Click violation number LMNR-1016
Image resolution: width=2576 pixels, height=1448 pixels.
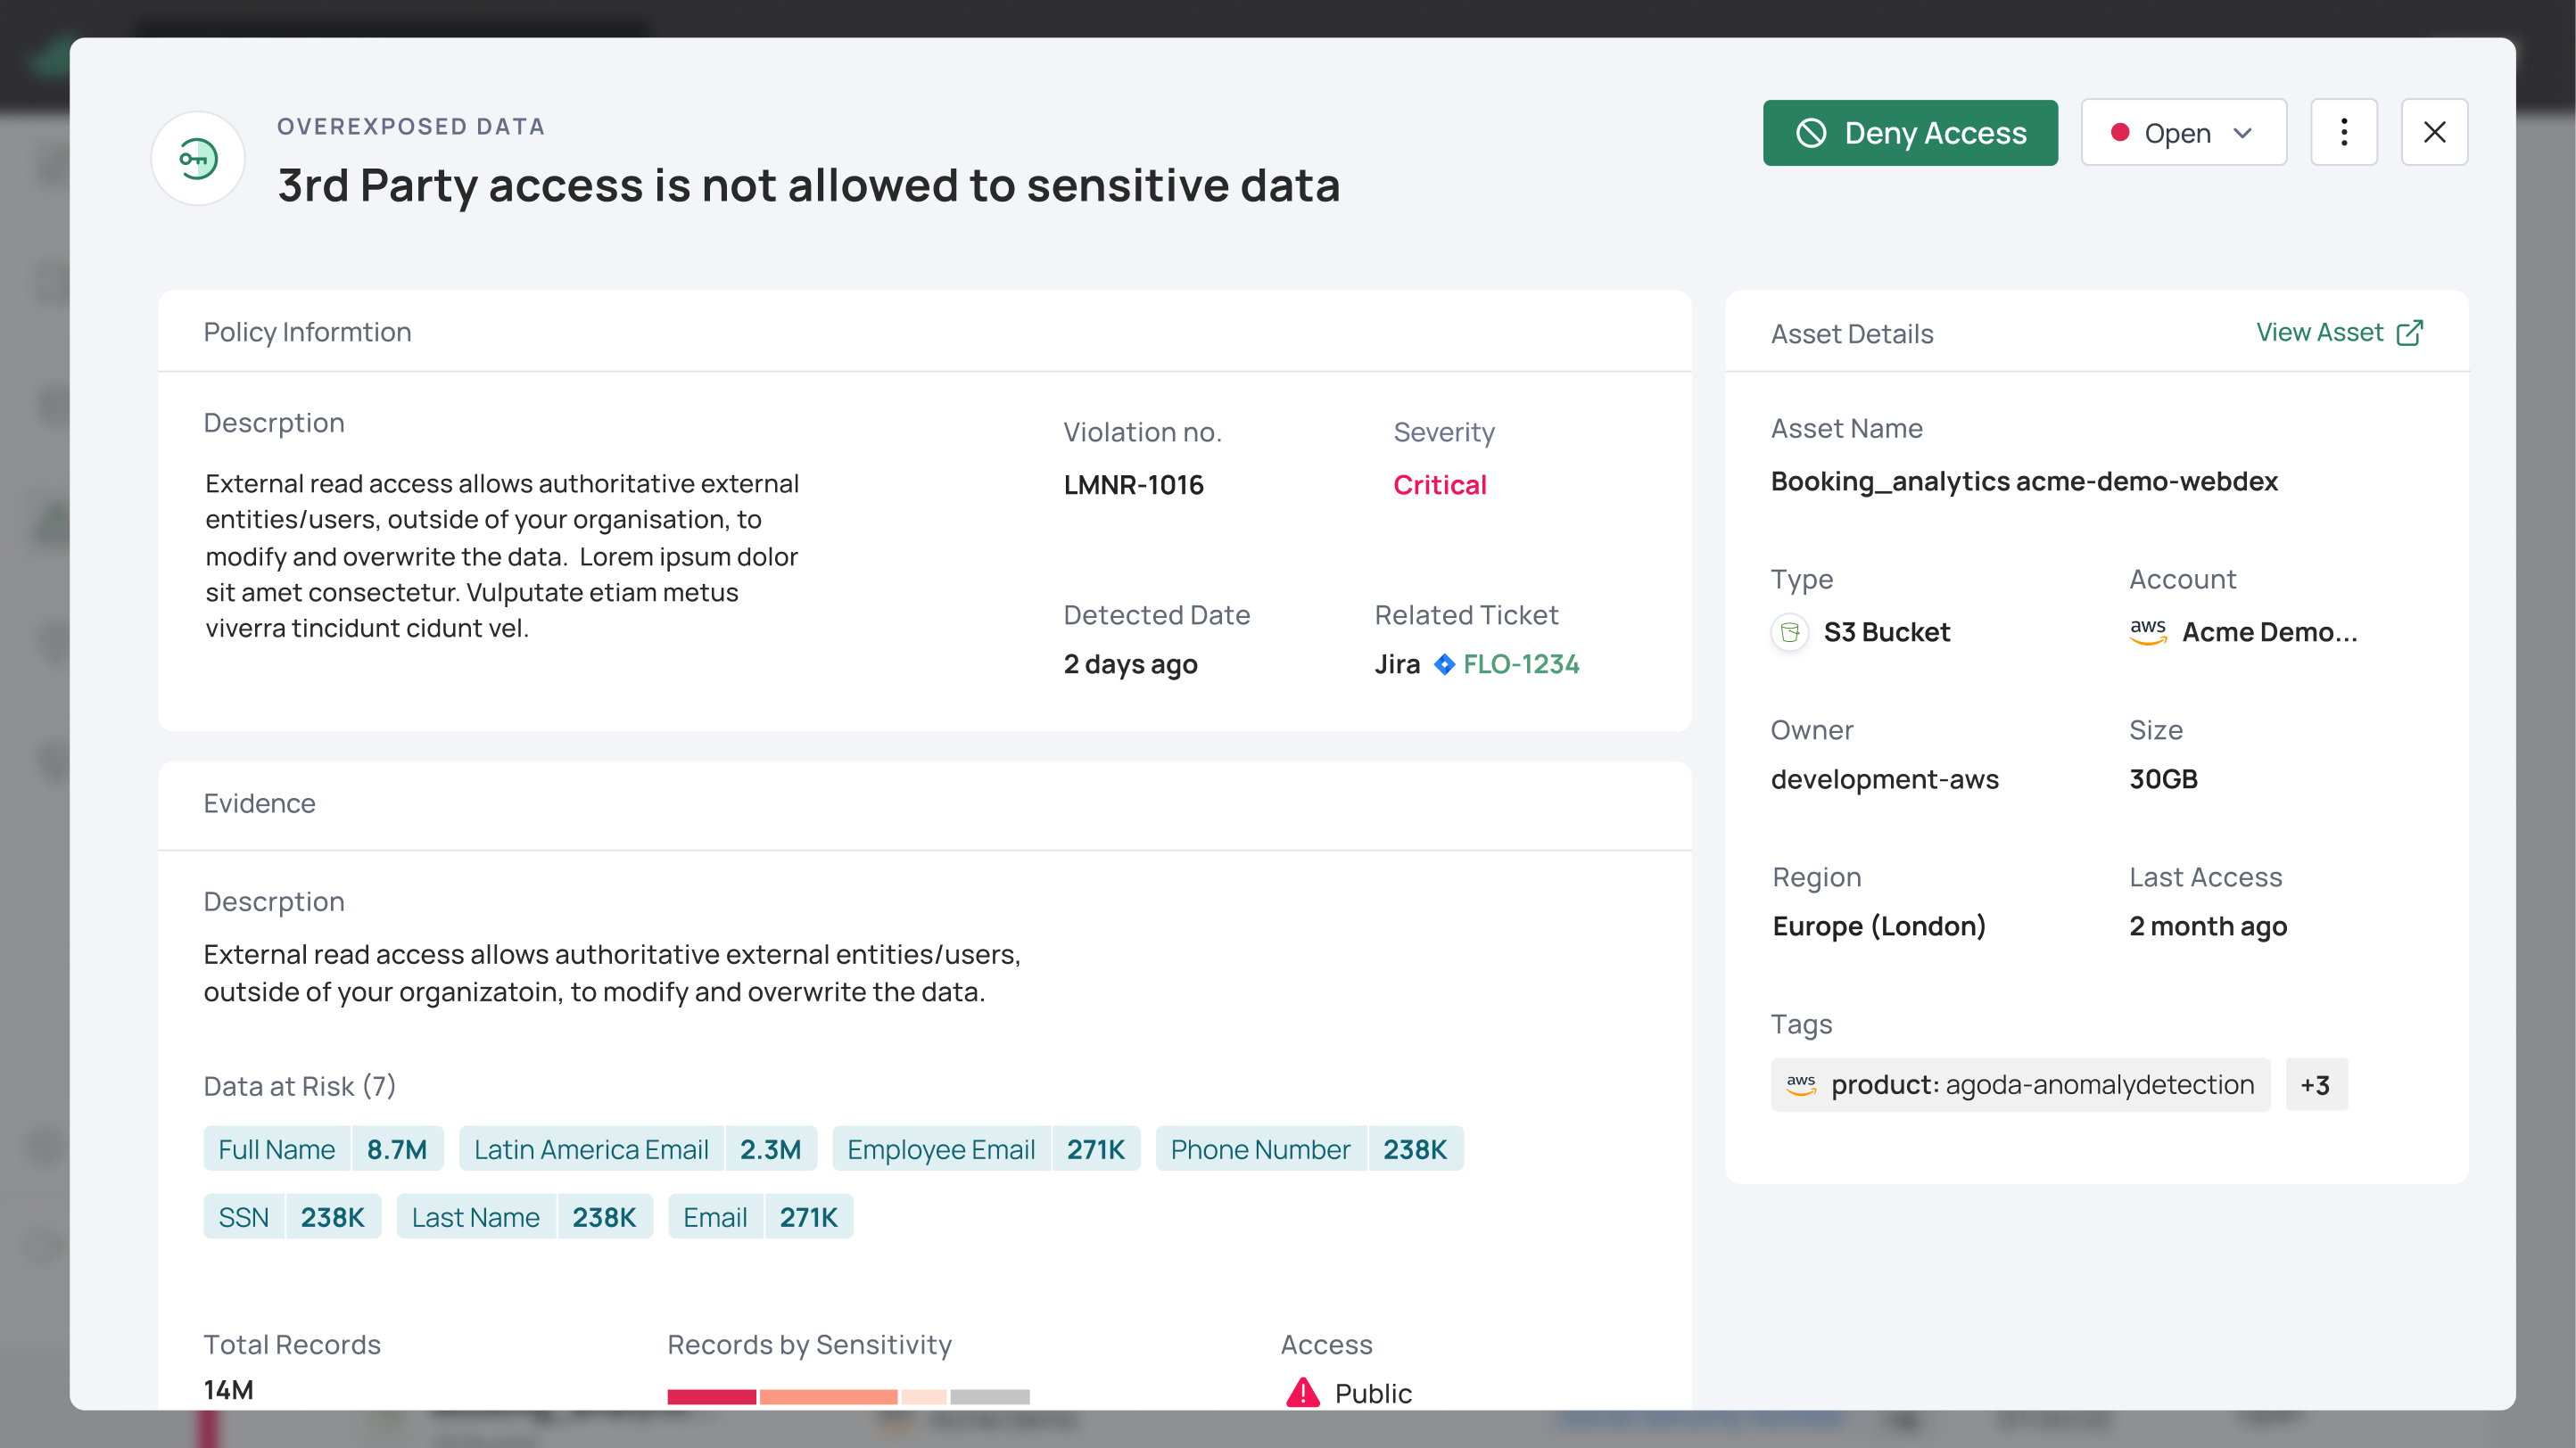coord(1133,485)
